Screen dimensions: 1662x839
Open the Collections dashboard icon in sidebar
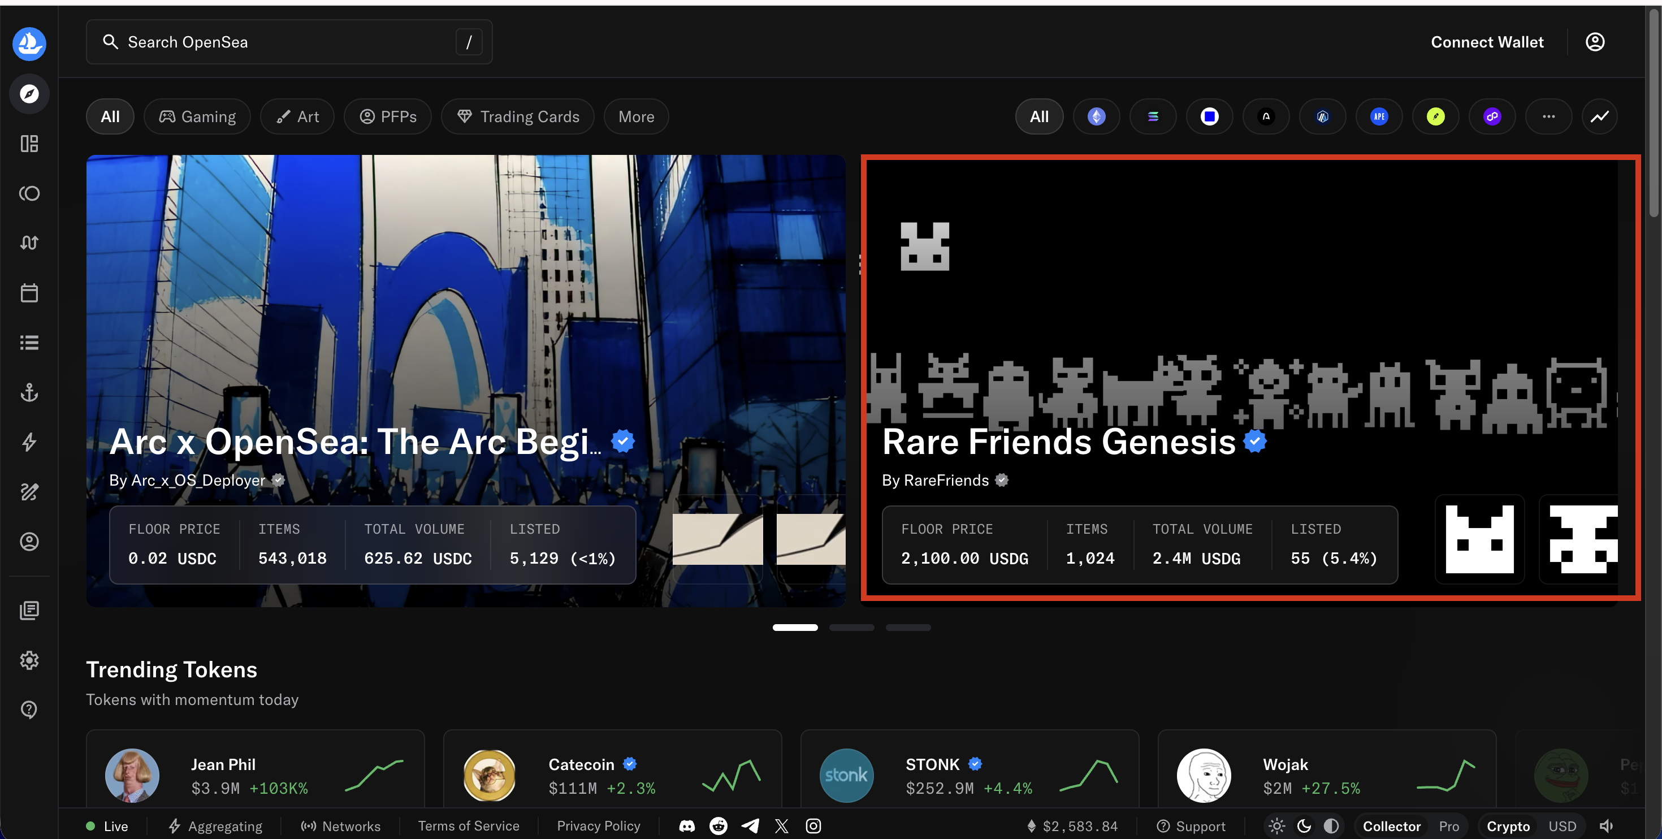[29, 143]
